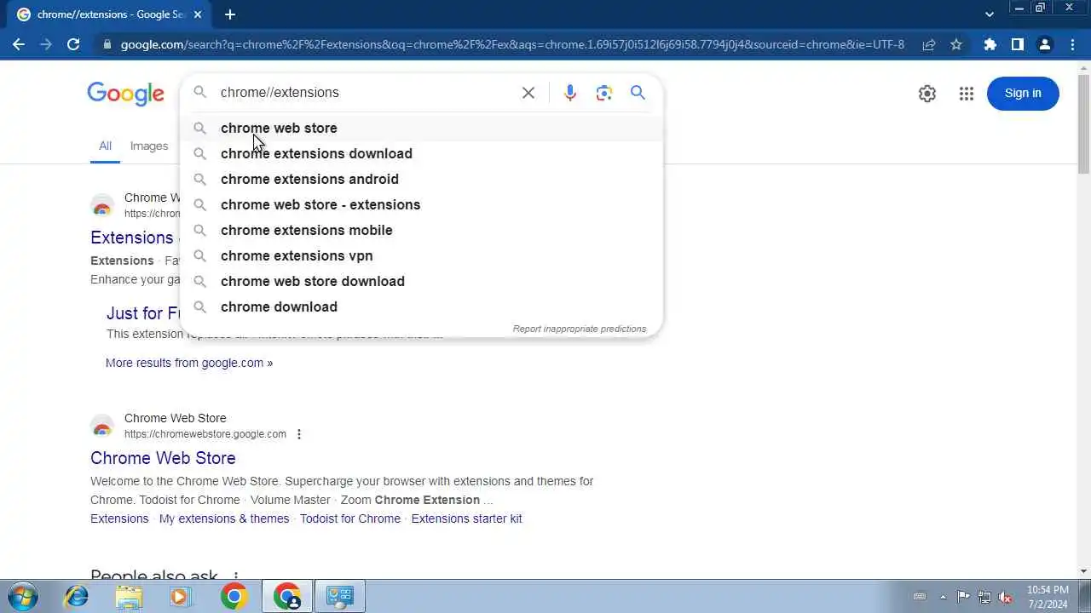
Task: Open 'My extensions & themes' sitelink
Action: pyautogui.click(x=224, y=518)
